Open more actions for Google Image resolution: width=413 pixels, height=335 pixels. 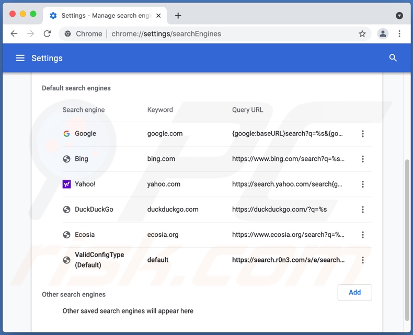pyautogui.click(x=363, y=134)
